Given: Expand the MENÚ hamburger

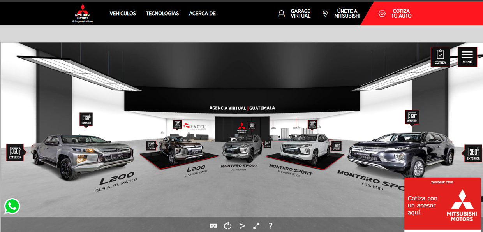Looking at the screenshot, I should tap(467, 57).
